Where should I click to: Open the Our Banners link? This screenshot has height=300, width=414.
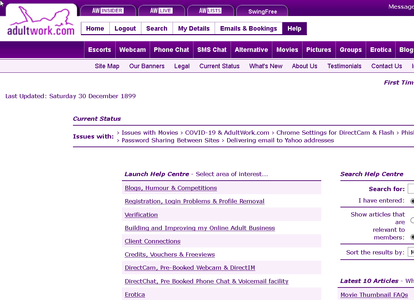pos(147,66)
